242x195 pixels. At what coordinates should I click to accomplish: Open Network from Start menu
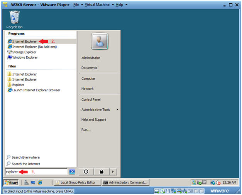pos(87,89)
